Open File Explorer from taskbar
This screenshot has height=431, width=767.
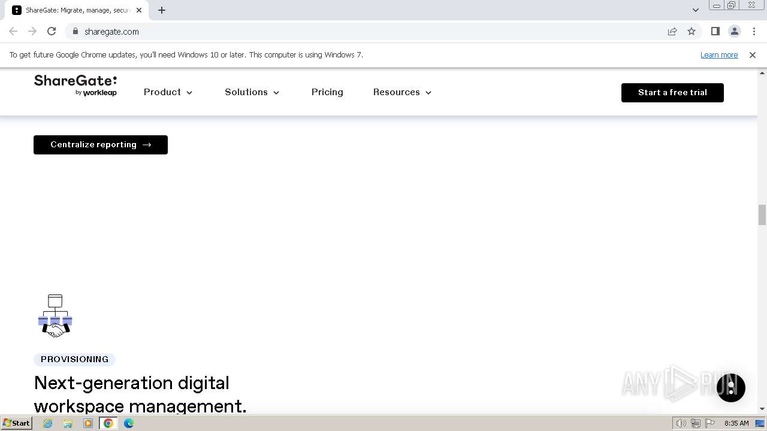(x=68, y=423)
